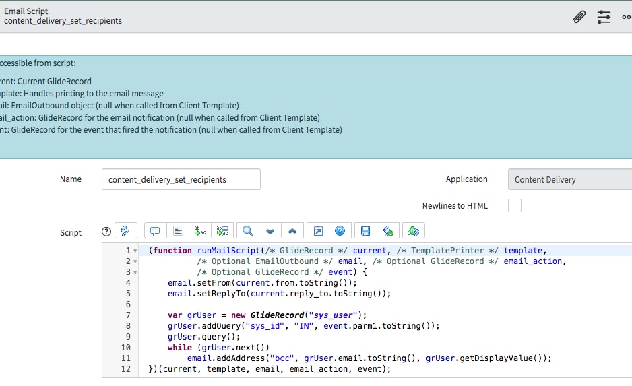The image size is (632, 386).
Task: Toggle the syntax highlighting script editor button
Action: coord(126,231)
